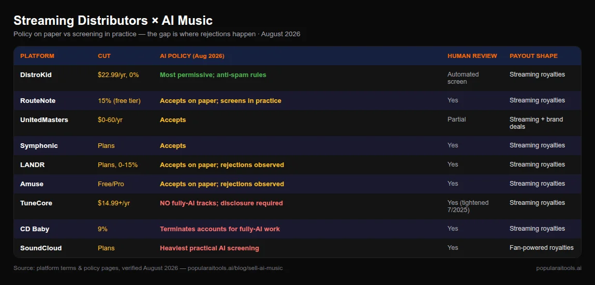Viewport: 595px width, 285px height.
Task: Click the $14.99+/yr cut cell
Action: tap(114, 203)
